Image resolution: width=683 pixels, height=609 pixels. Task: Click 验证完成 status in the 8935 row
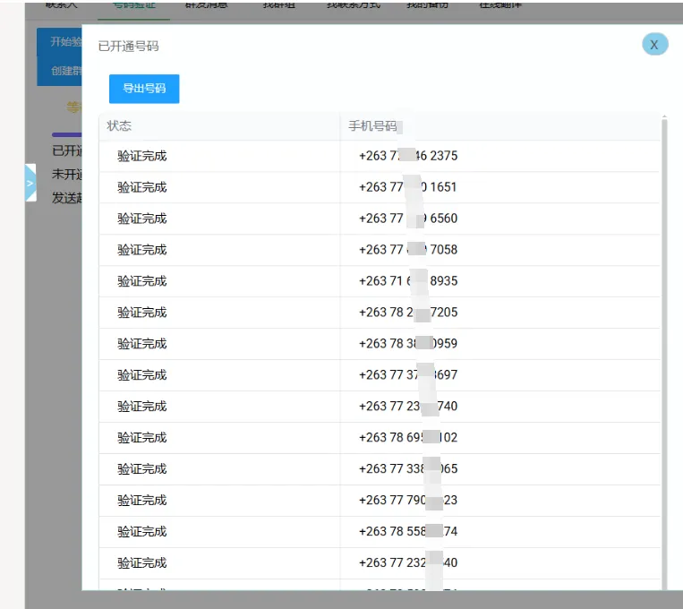point(142,281)
